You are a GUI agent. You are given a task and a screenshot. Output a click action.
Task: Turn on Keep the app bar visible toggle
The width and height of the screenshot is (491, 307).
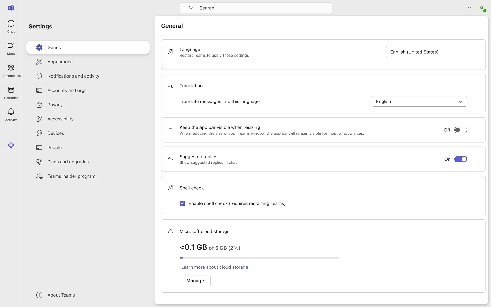tap(461, 130)
